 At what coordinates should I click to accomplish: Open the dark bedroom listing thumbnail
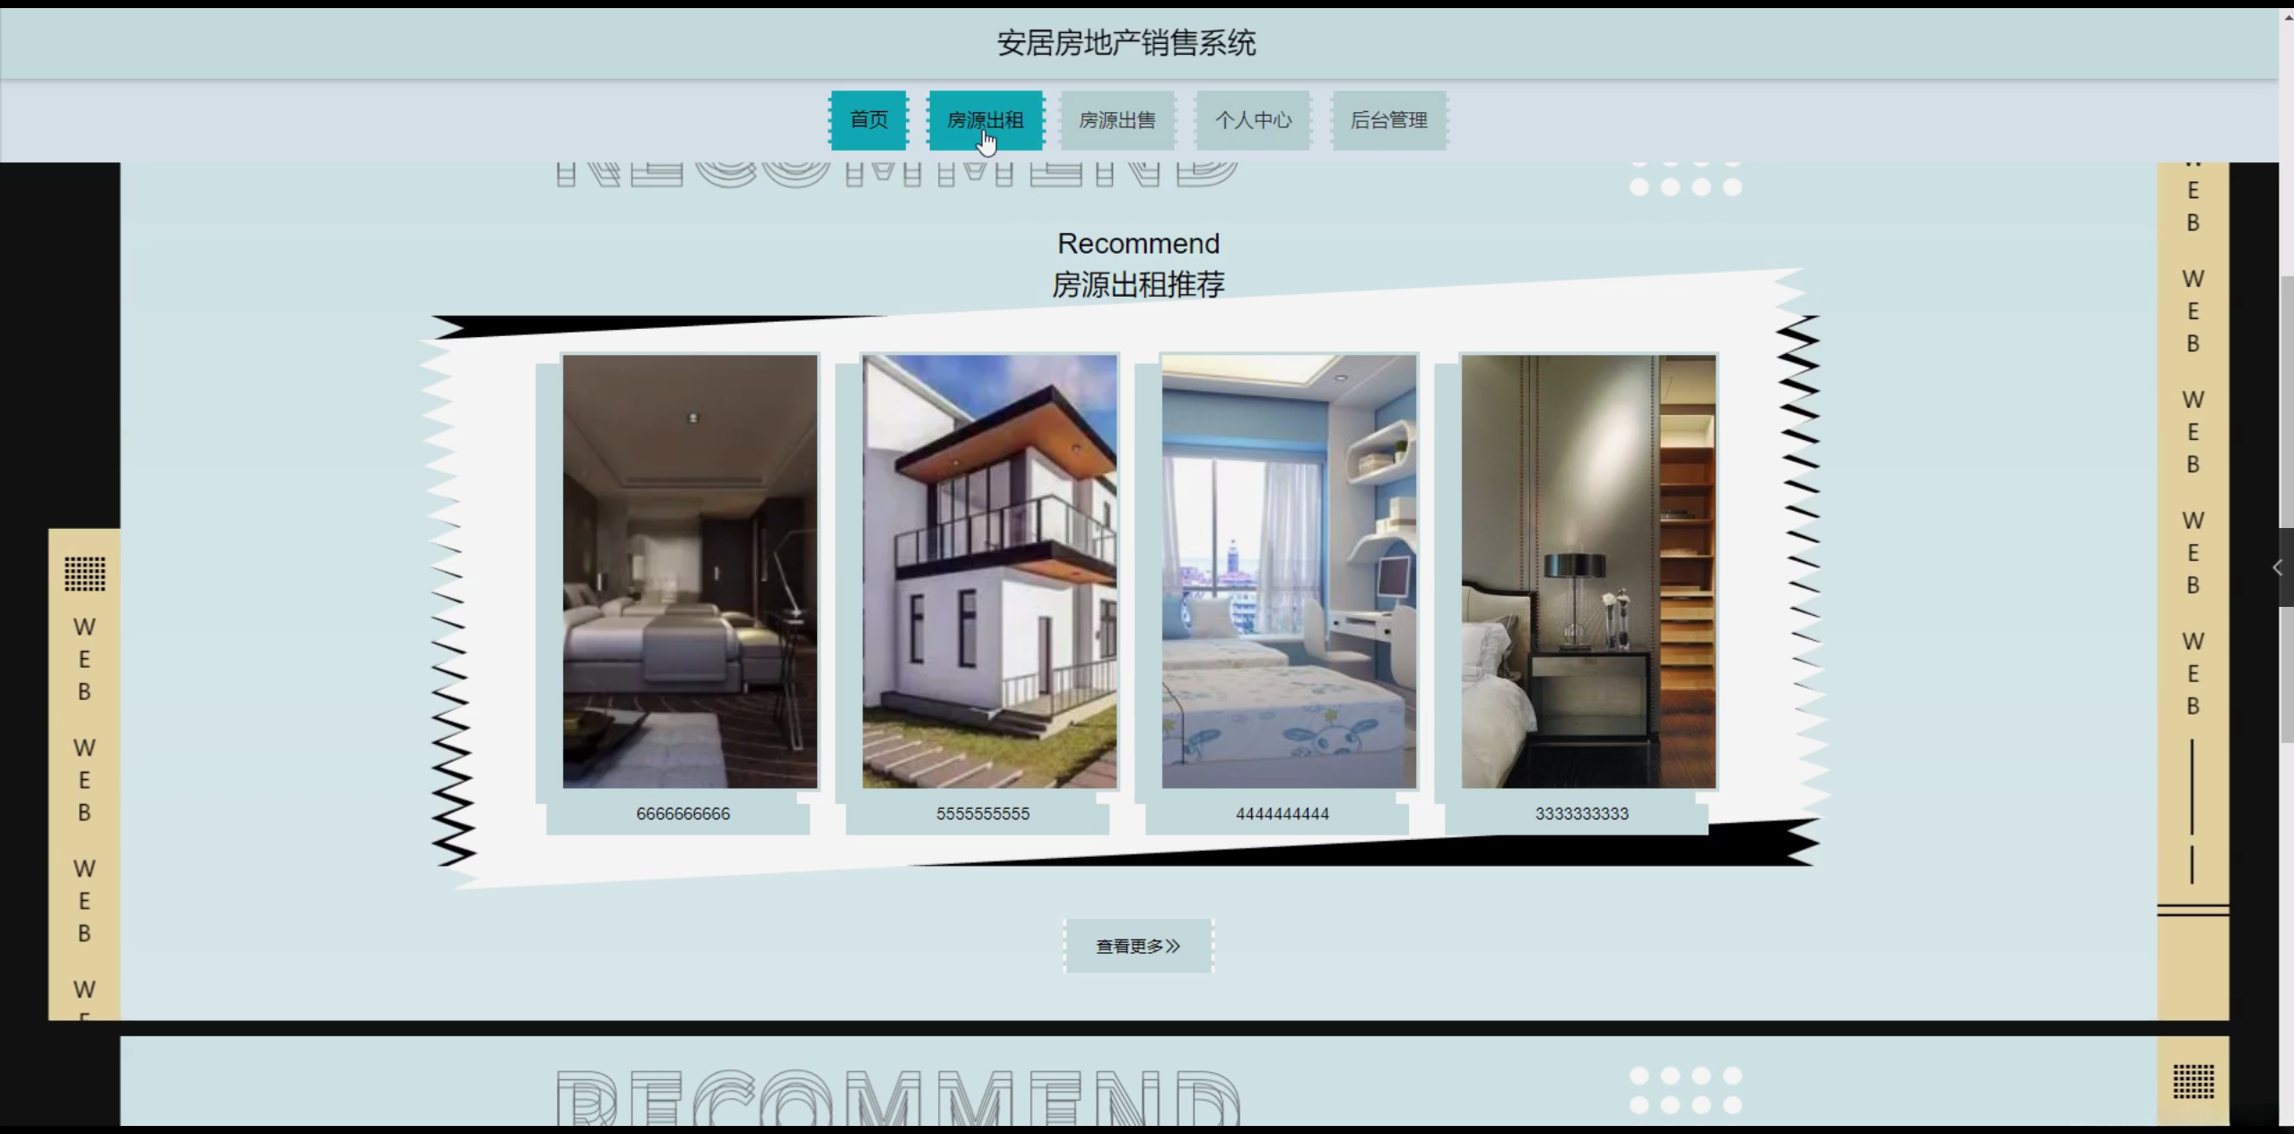tap(690, 571)
